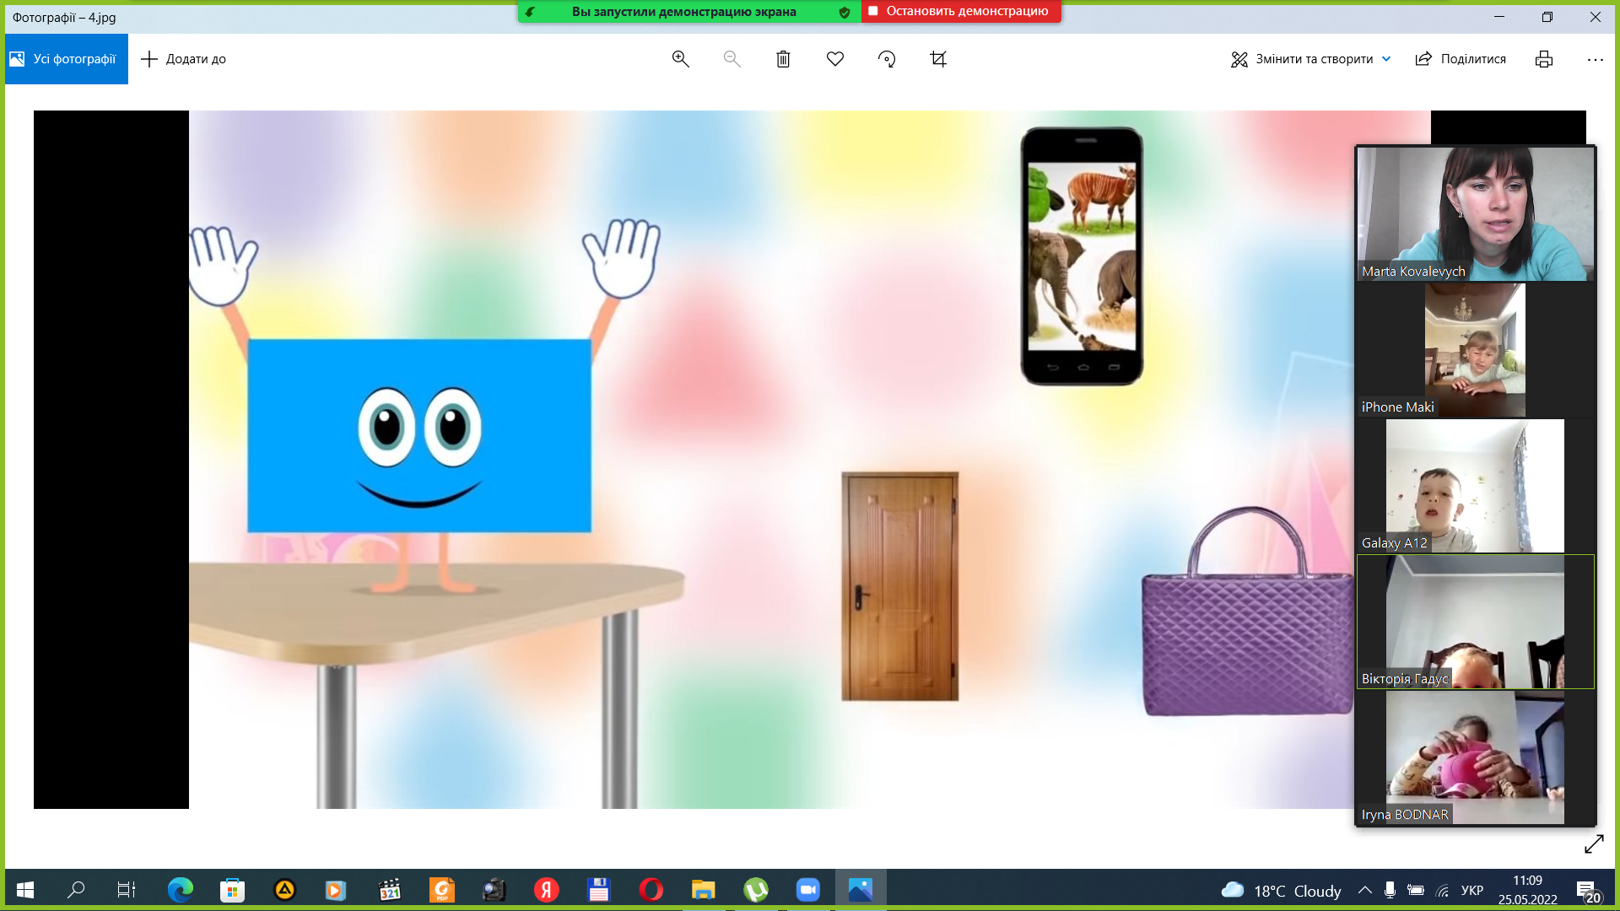This screenshot has height=911, width=1620.
Task: Open the Yandex browser taskbar icon
Action: click(x=547, y=890)
